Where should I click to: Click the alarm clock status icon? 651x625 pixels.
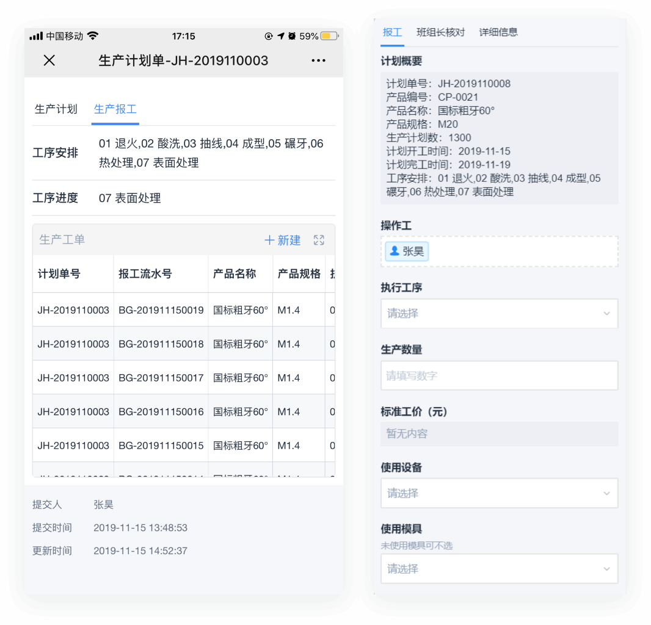click(292, 36)
